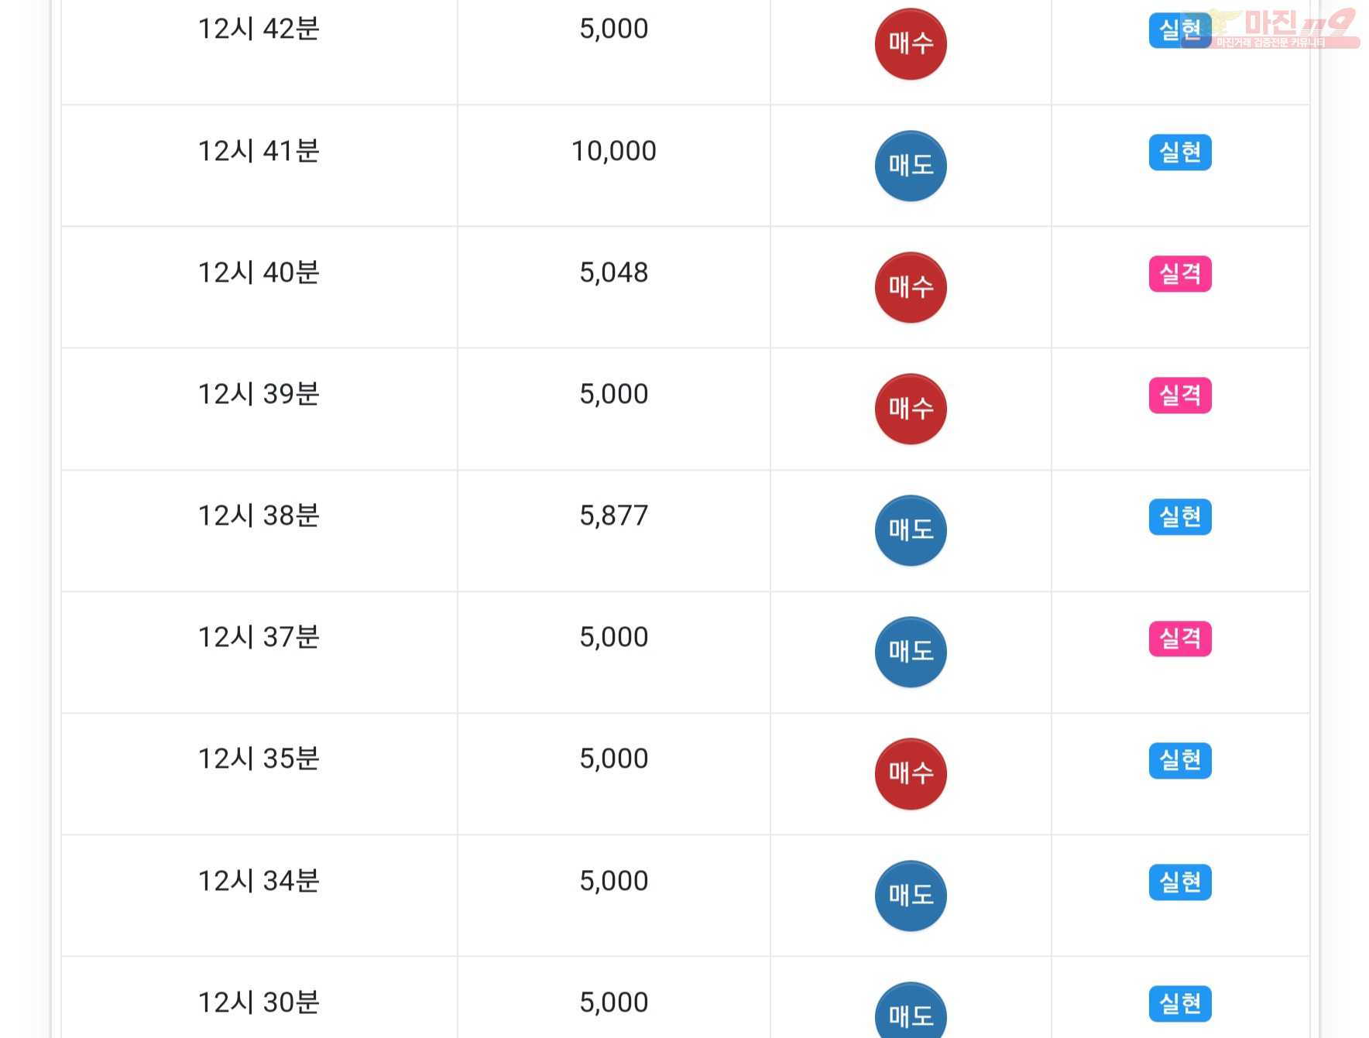Tap the 매수 circle in the 12시 39분 row
Viewport: 1369px width, 1038px height.
911,409
